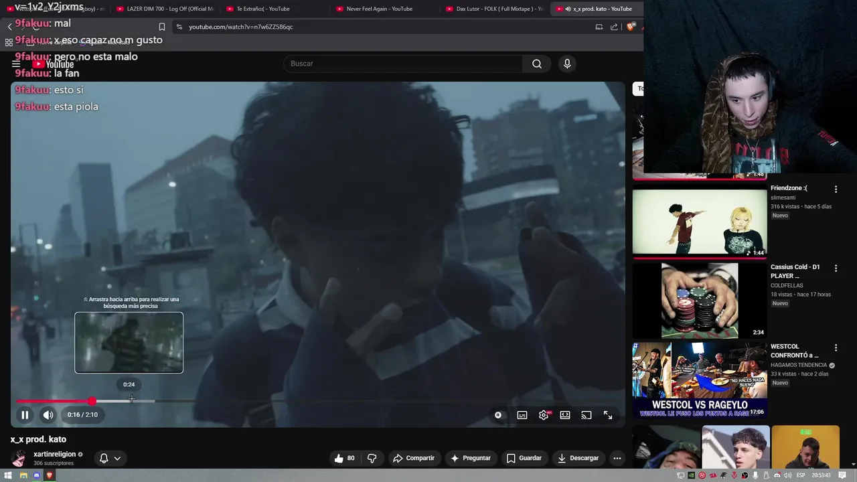Open site info icon in address bar
This screenshot has width=857, height=482.
click(179, 27)
